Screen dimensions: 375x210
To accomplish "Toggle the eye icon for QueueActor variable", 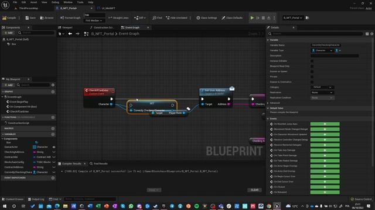I will [54, 147].
